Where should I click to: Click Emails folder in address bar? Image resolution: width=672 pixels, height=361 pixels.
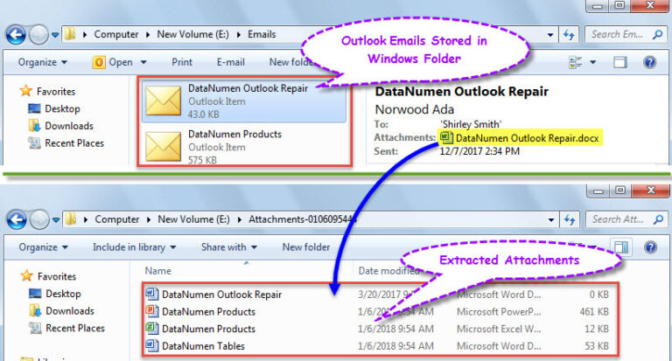click(262, 35)
